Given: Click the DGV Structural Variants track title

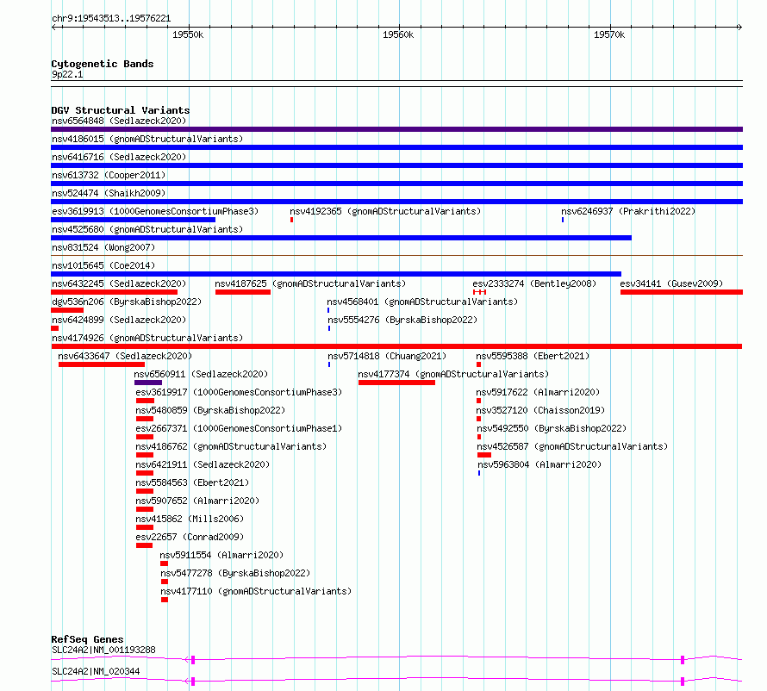Looking at the screenshot, I should click(121, 110).
